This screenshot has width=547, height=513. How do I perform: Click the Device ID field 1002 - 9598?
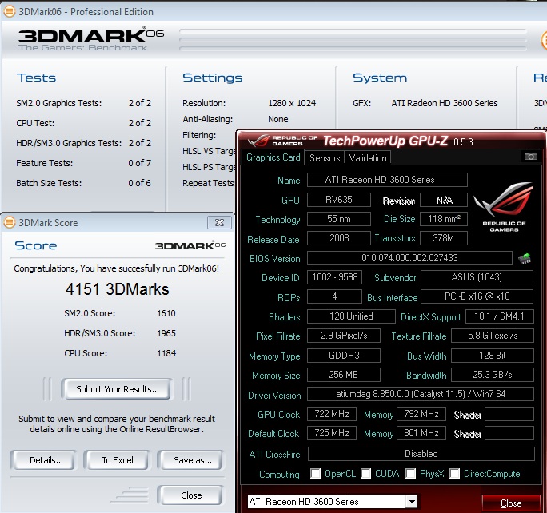tap(334, 277)
